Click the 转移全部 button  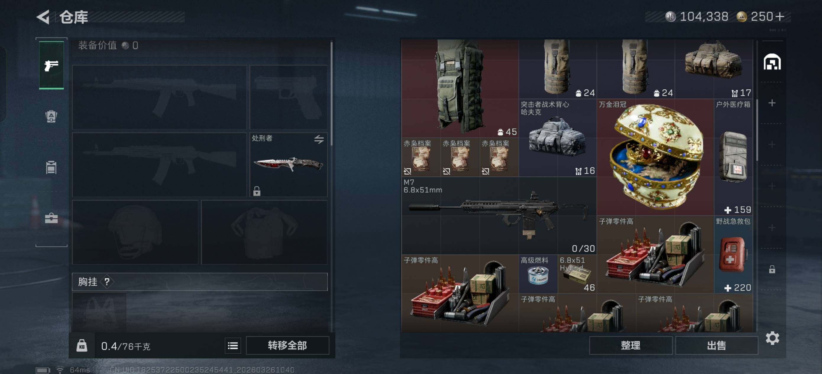point(287,346)
